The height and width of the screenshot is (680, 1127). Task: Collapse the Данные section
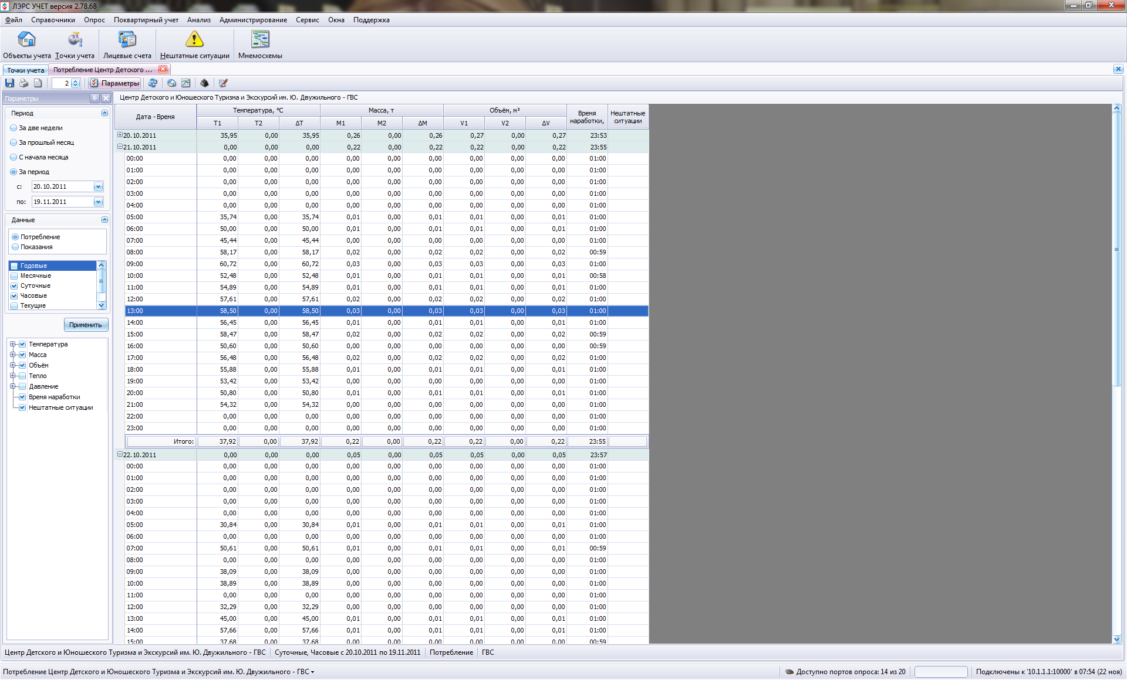point(104,220)
